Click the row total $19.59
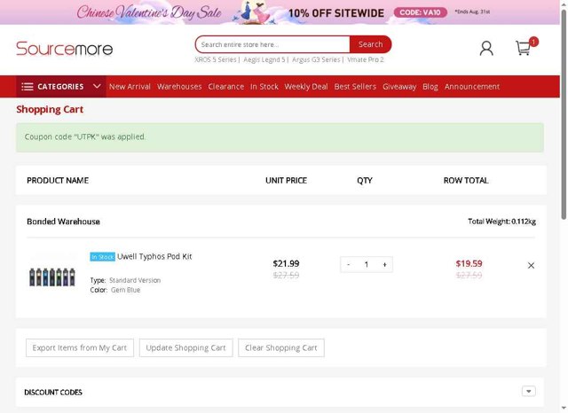 point(469,263)
